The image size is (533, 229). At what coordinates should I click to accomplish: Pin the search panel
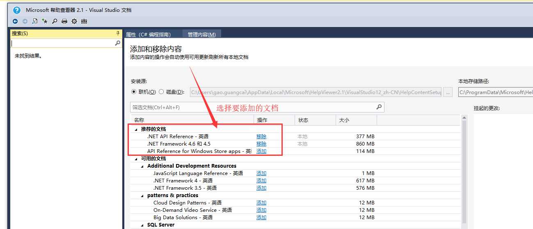[118, 33]
